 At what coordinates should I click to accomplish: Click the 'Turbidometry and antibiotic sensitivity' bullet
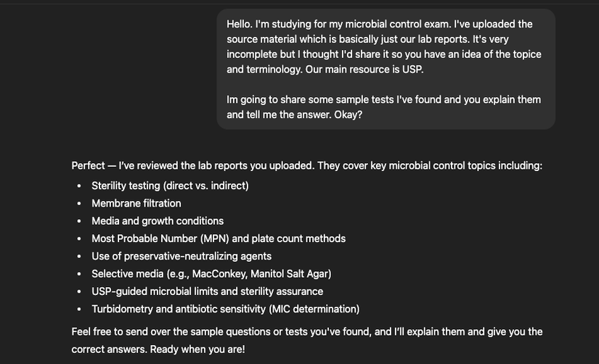225,309
